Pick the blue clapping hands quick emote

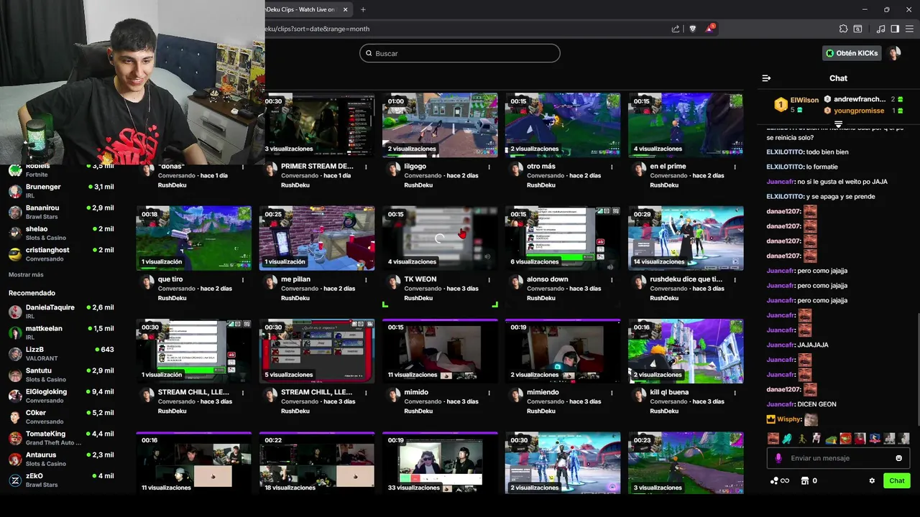click(x=787, y=438)
